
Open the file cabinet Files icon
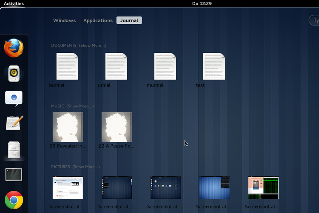pyautogui.click(x=14, y=149)
